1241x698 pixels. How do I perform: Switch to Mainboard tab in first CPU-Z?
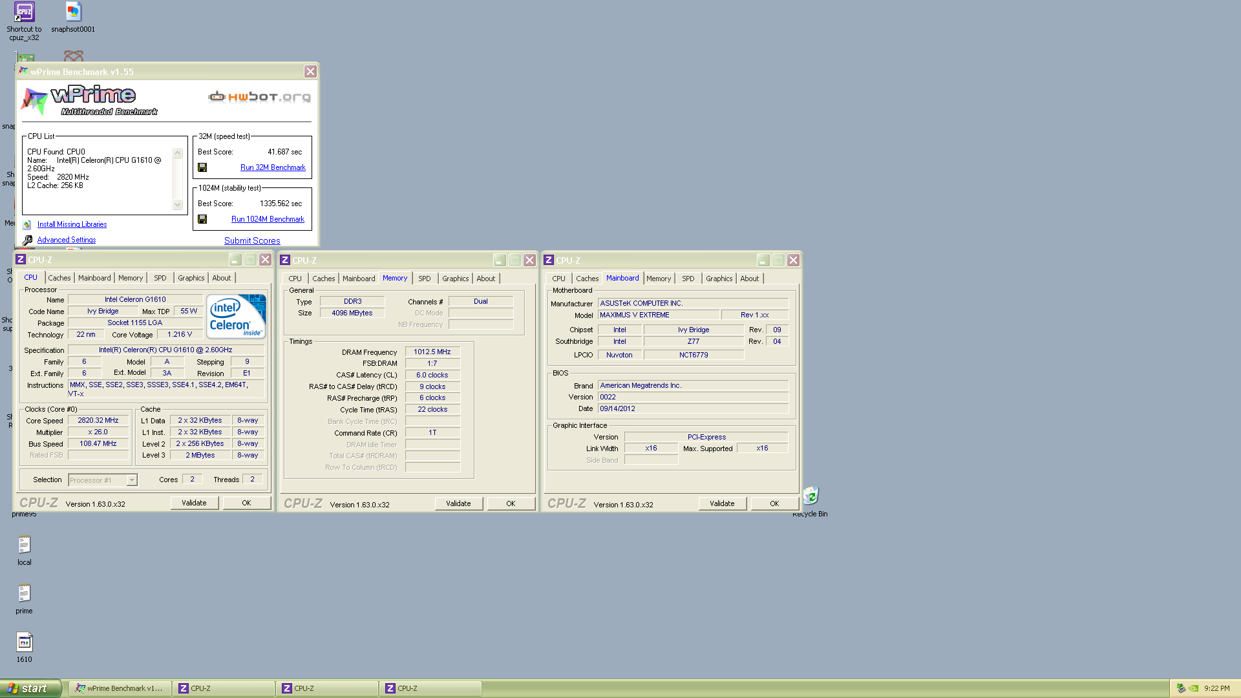pos(94,278)
